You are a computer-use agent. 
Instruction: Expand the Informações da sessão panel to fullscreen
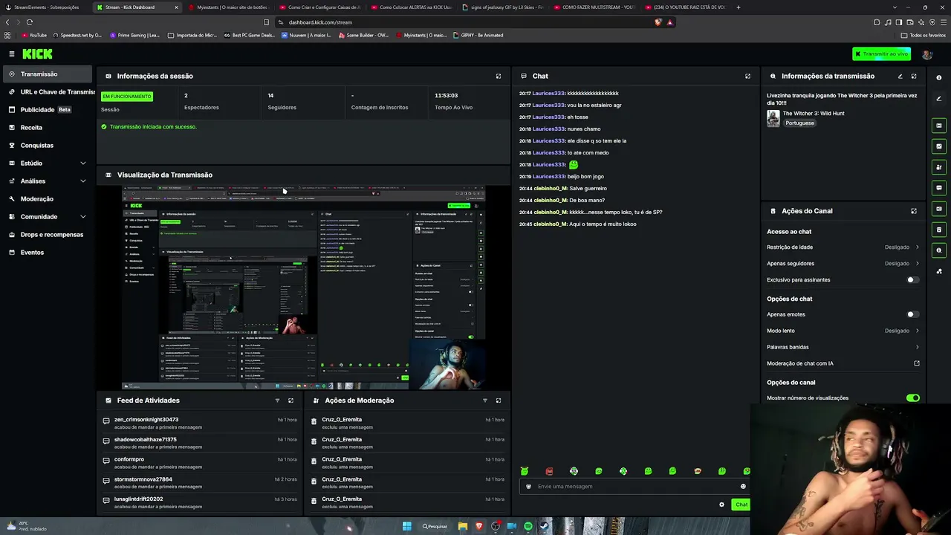[x=499, y=76]
